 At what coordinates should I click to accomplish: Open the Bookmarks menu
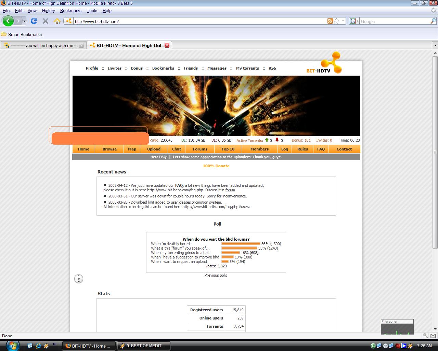coord(71,11)
